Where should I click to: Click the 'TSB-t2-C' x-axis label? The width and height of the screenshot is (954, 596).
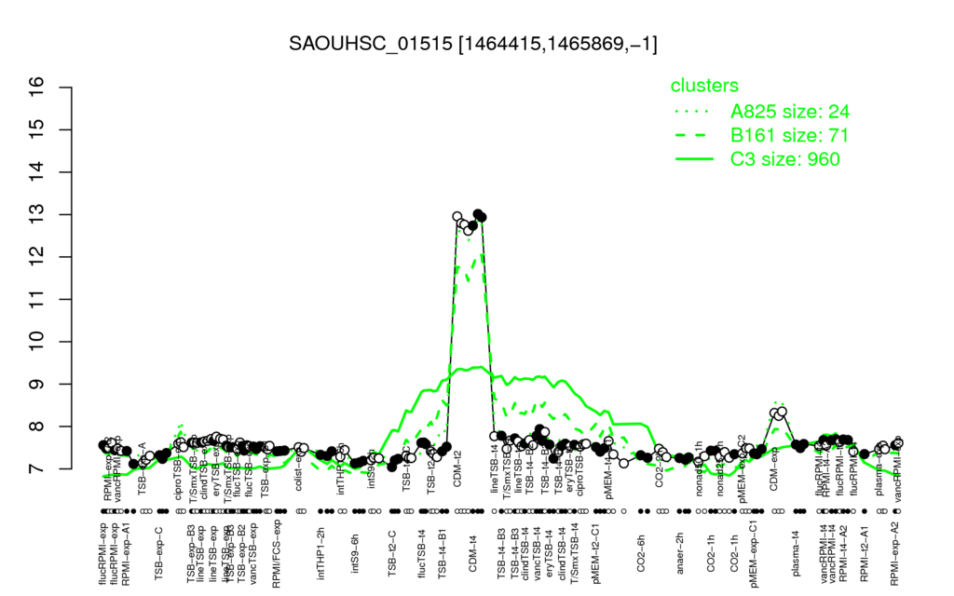pyautogui.click(x=392, y=553)
